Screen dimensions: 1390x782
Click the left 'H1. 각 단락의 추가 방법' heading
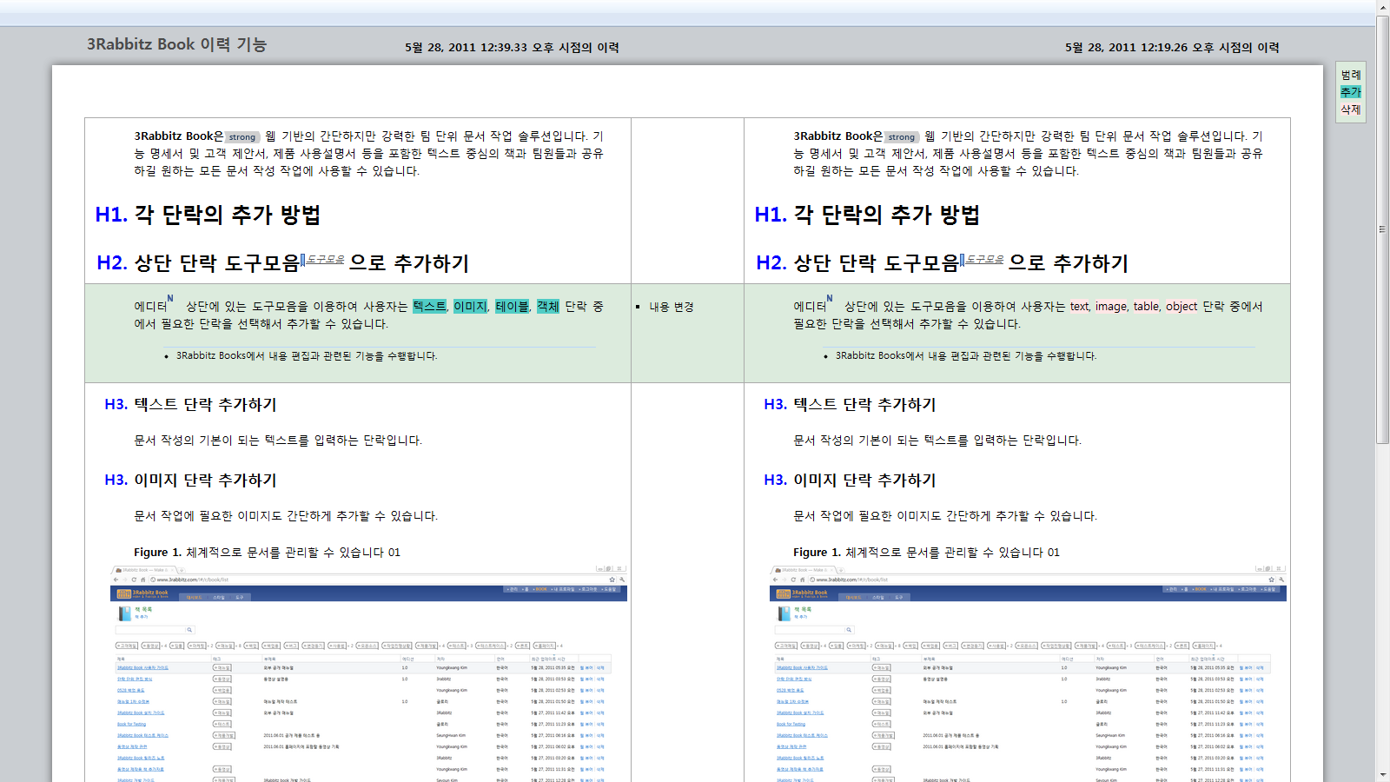[x=208, y=215]
